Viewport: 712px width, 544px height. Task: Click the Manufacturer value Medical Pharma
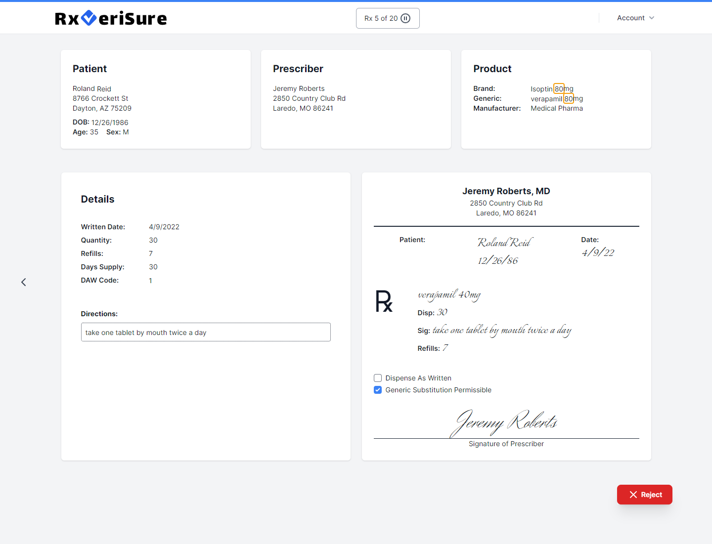pyautogui.click(x=557, y=108)
